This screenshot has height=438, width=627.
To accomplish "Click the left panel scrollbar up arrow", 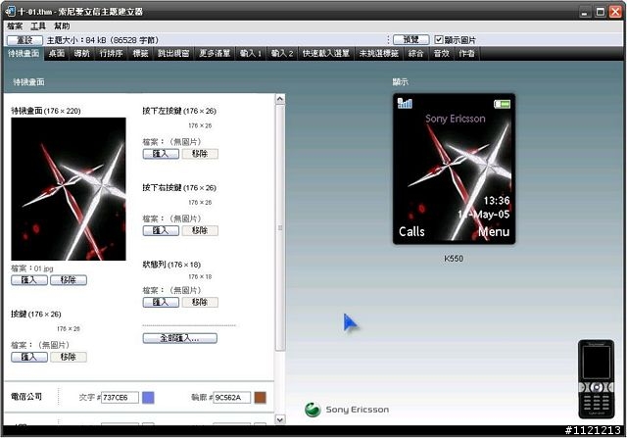I will [x=280, y=99].
